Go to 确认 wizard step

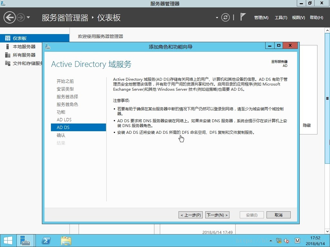coord(61,135)
